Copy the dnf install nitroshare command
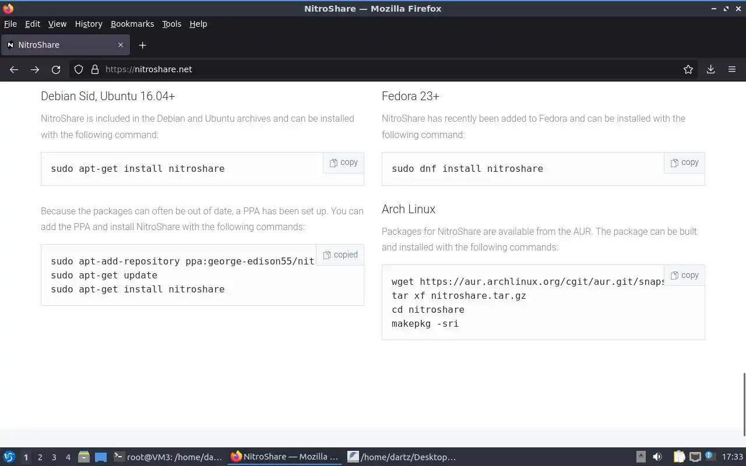 coord(684,163)
